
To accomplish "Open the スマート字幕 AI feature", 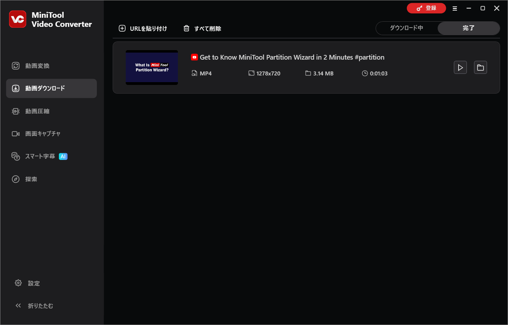I will click(x=40, y=156).
